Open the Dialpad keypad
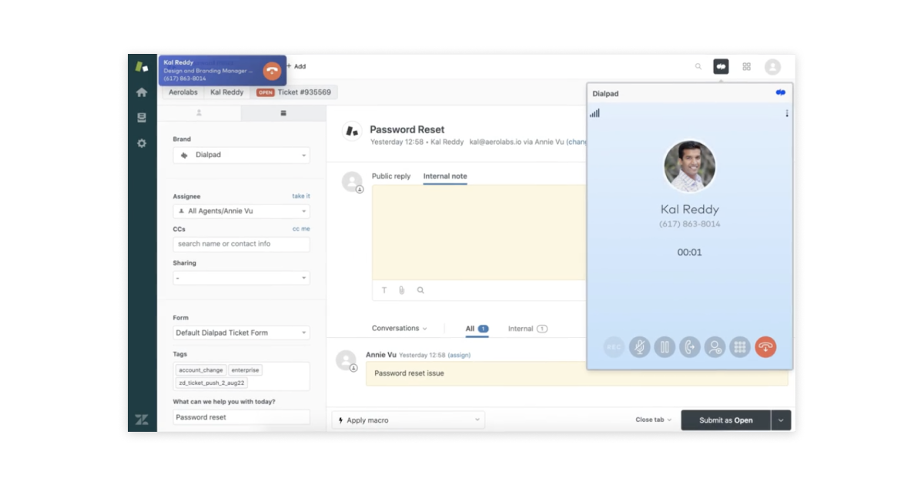The height and width of the screenshot is (485, 924). pos(740,347)
